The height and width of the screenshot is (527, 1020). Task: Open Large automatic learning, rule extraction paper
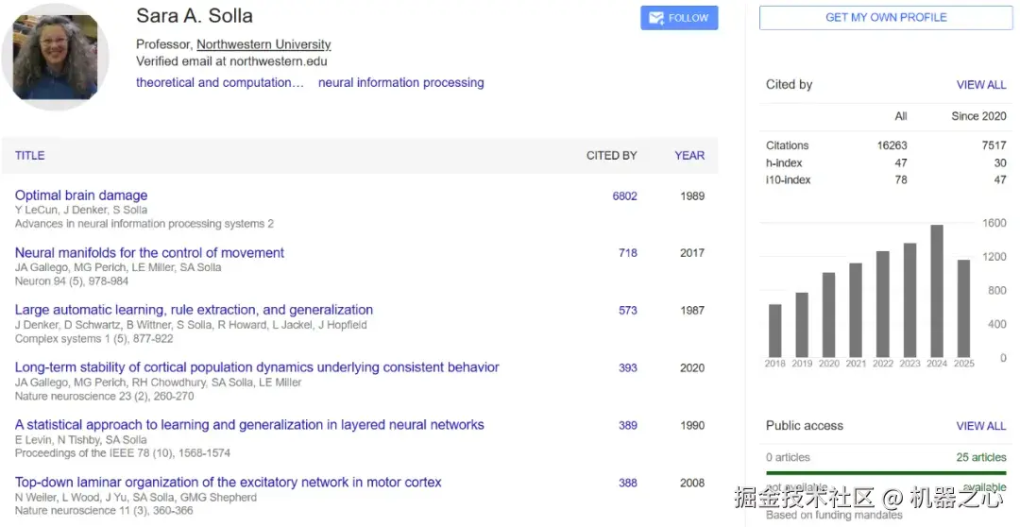pyautogui.click(x=194, y=310)
